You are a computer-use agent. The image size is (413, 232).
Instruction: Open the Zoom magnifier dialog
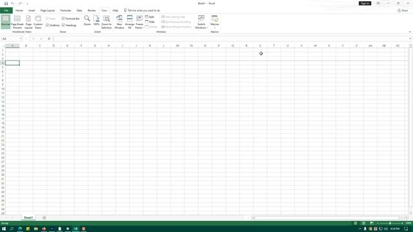[x=87, y=21]
